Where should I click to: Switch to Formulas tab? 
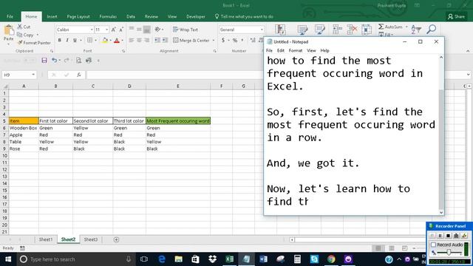[x=108, y=16]
